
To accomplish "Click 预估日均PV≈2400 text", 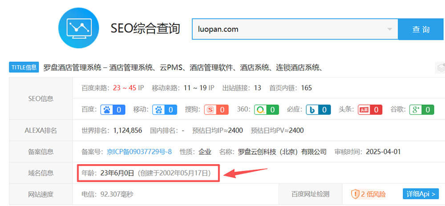I will (277, 131).
